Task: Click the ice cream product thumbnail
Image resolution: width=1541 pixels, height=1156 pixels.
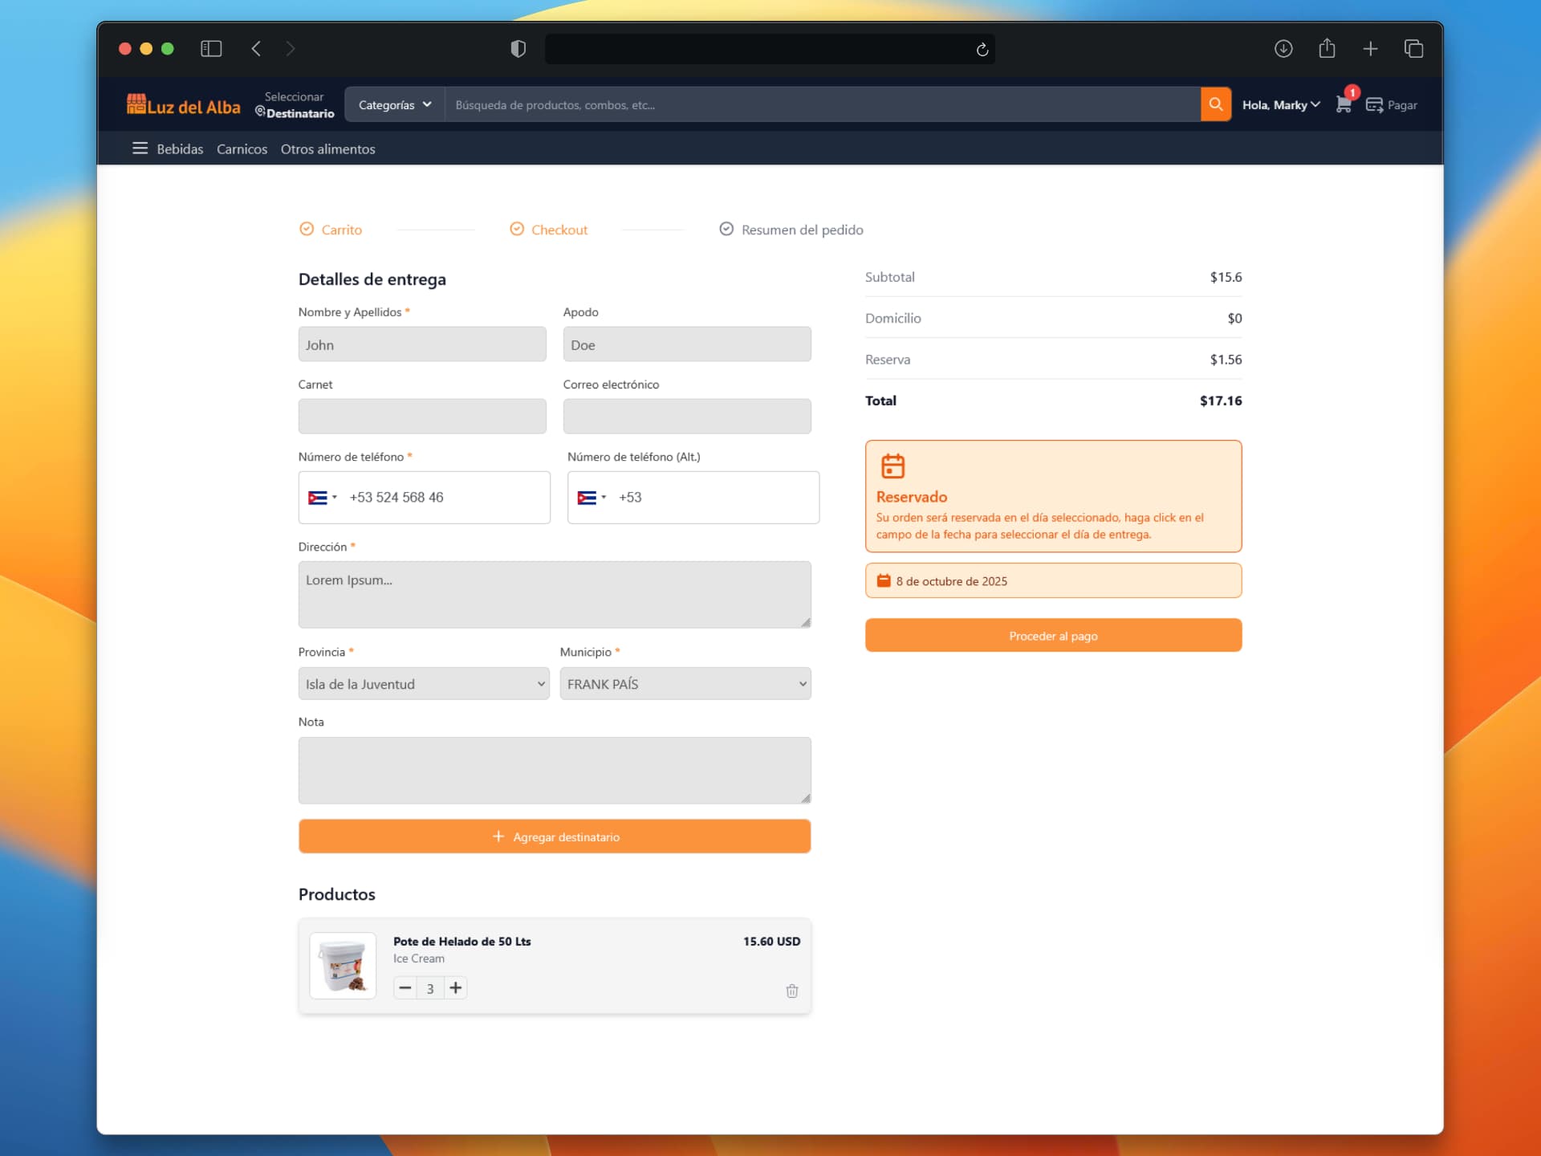Action: coord(343,965)
